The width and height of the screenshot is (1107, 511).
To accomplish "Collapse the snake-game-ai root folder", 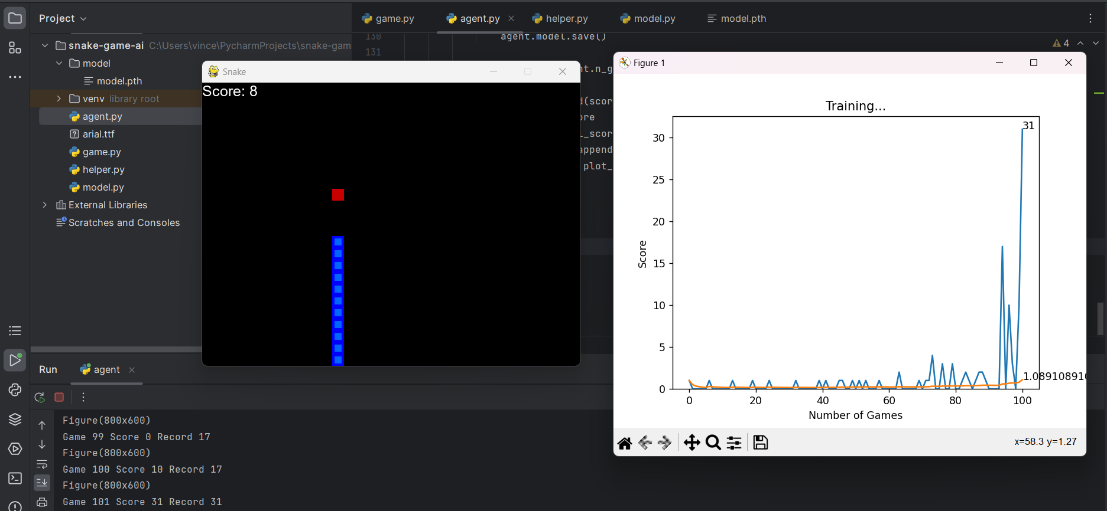I will [x=45, y=45].
